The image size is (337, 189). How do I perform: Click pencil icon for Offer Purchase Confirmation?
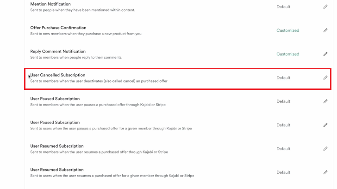pyautogui.click(x=325, y=30)
